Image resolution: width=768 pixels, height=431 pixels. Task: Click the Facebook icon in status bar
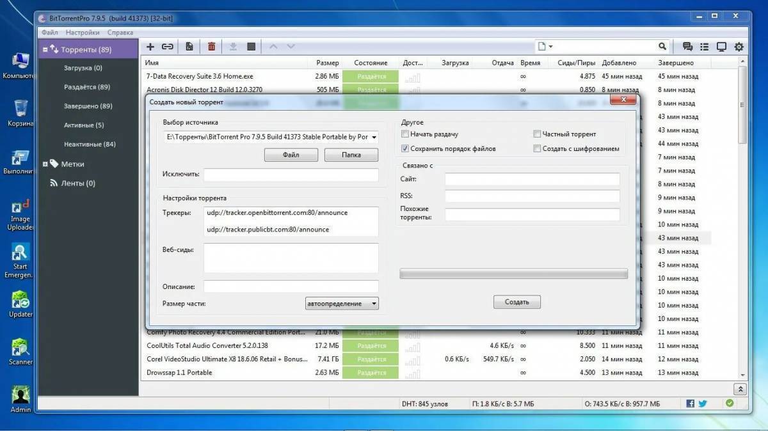691,404
